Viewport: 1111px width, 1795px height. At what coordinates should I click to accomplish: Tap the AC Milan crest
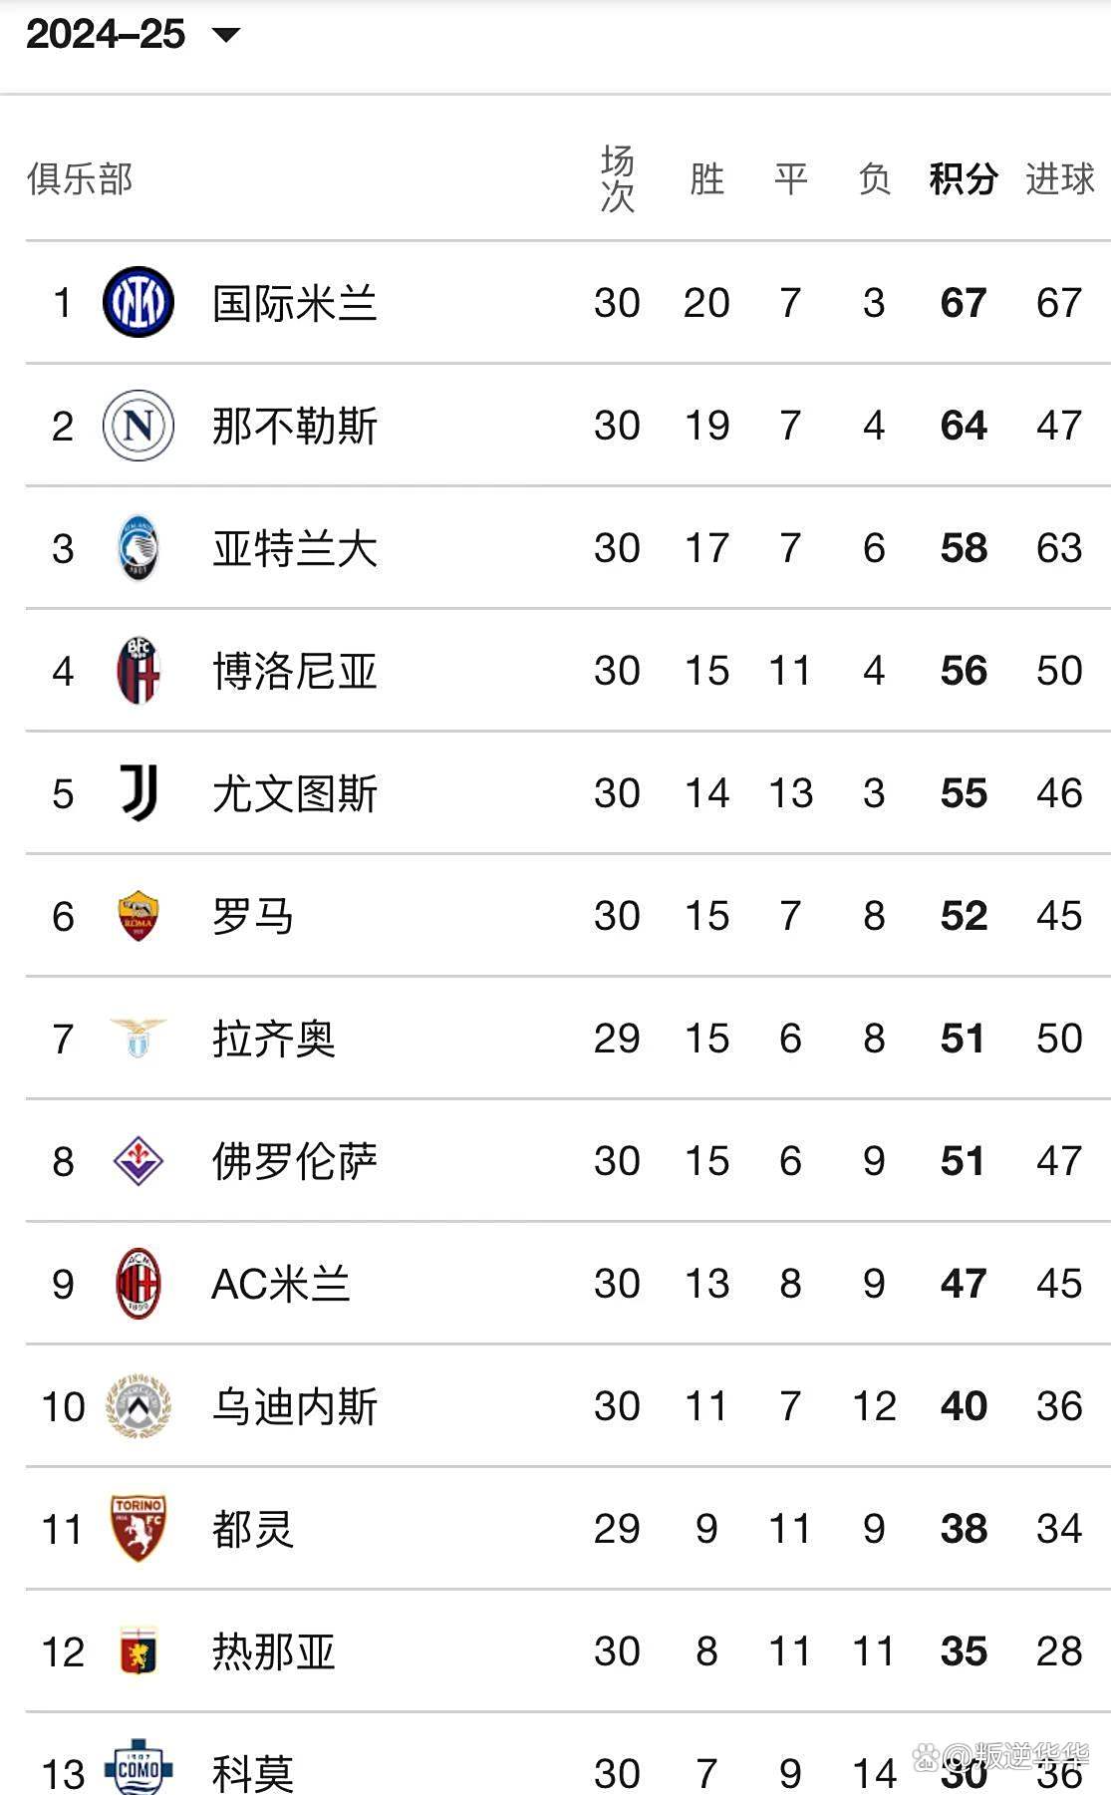139,1284
